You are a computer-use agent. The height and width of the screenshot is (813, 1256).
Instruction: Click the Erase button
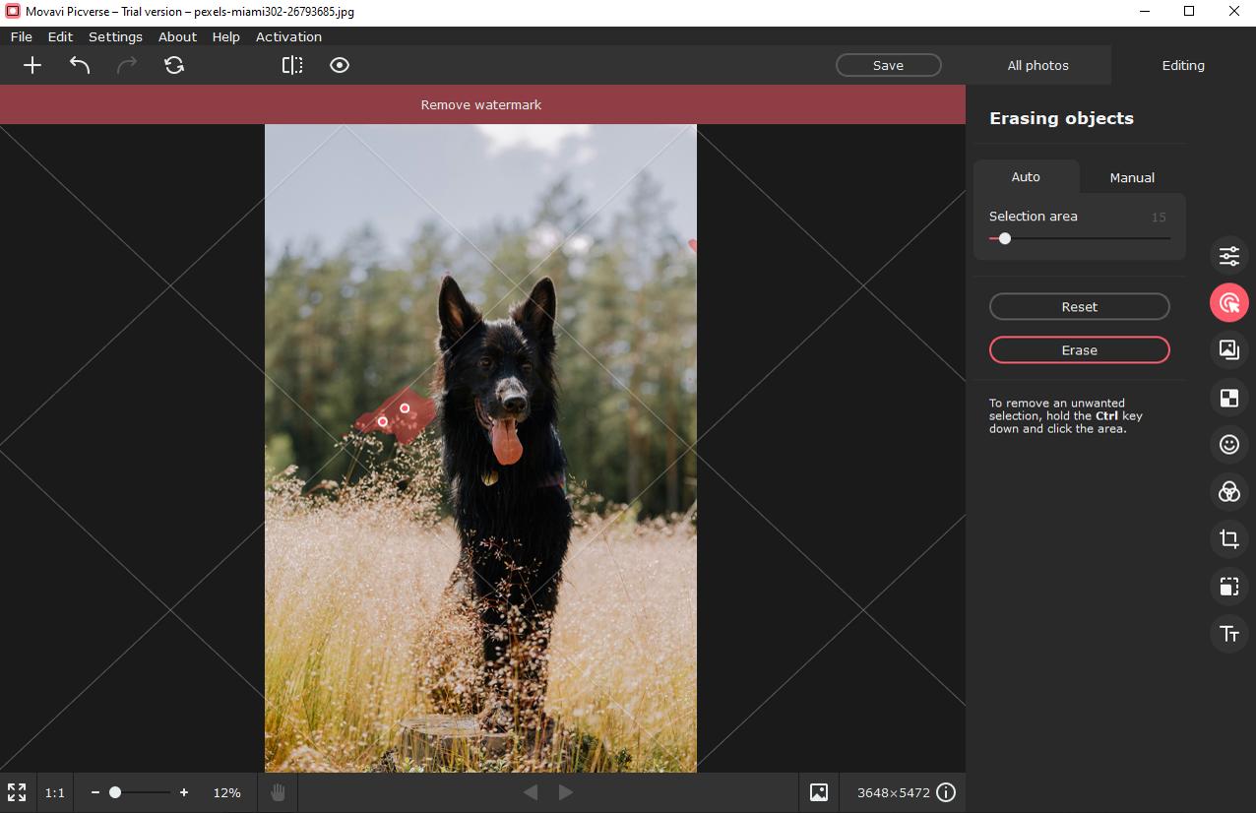point(1079,349)
